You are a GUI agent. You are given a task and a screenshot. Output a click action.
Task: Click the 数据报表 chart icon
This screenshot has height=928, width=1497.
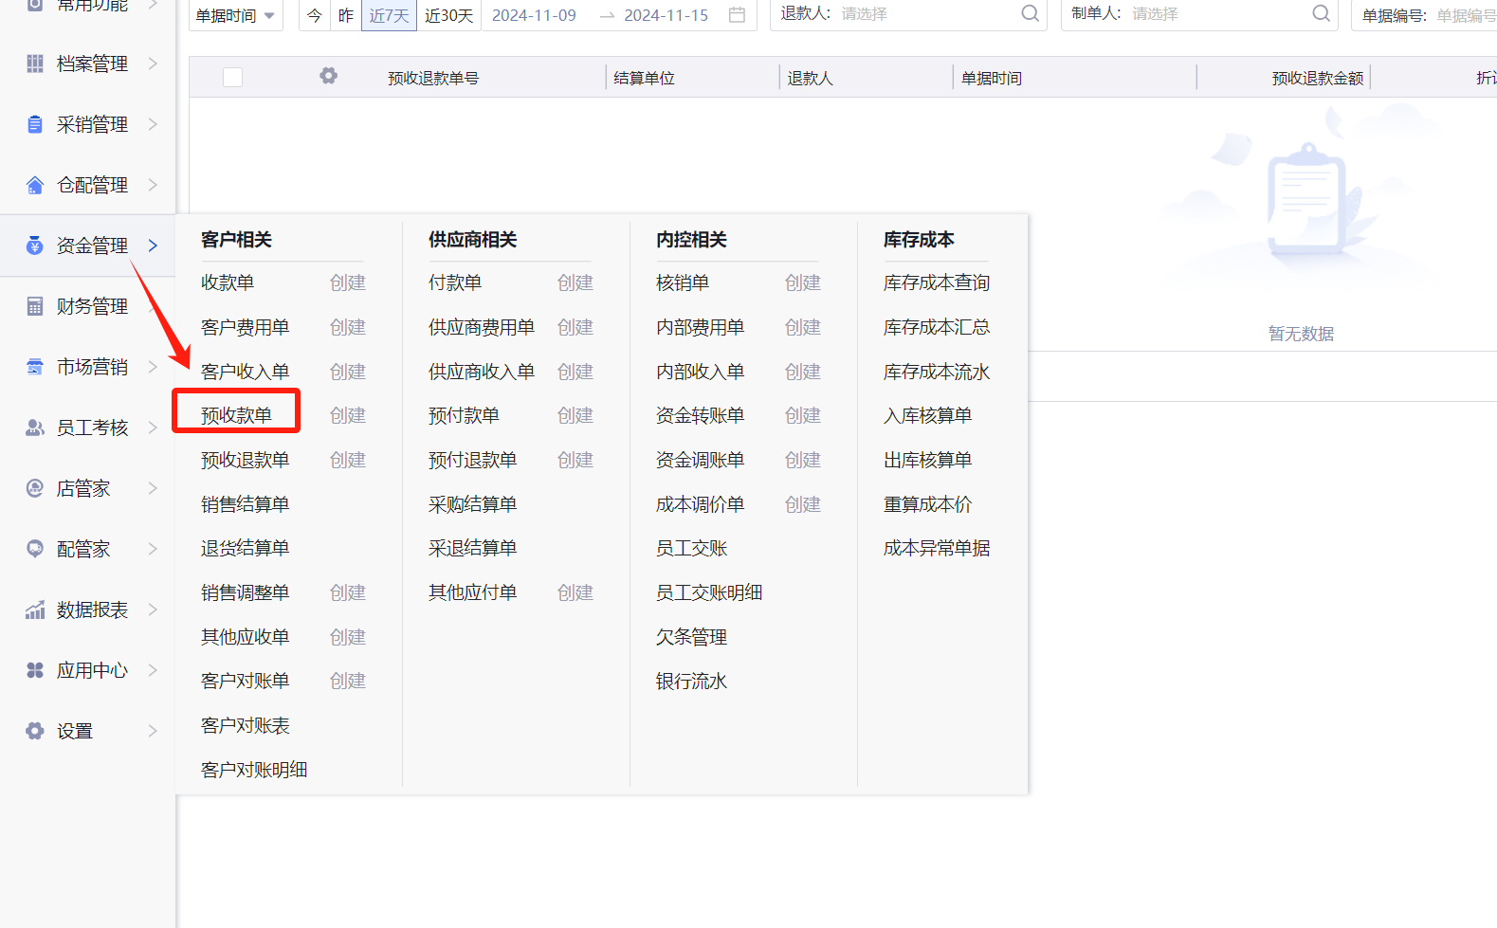pyautogui.click(x=35, y=610)
